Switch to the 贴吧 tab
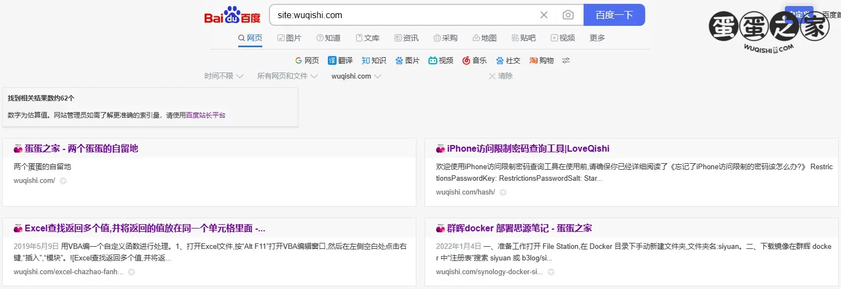The image size is (841, 289). pyautogui.click(x=524, y=38)
